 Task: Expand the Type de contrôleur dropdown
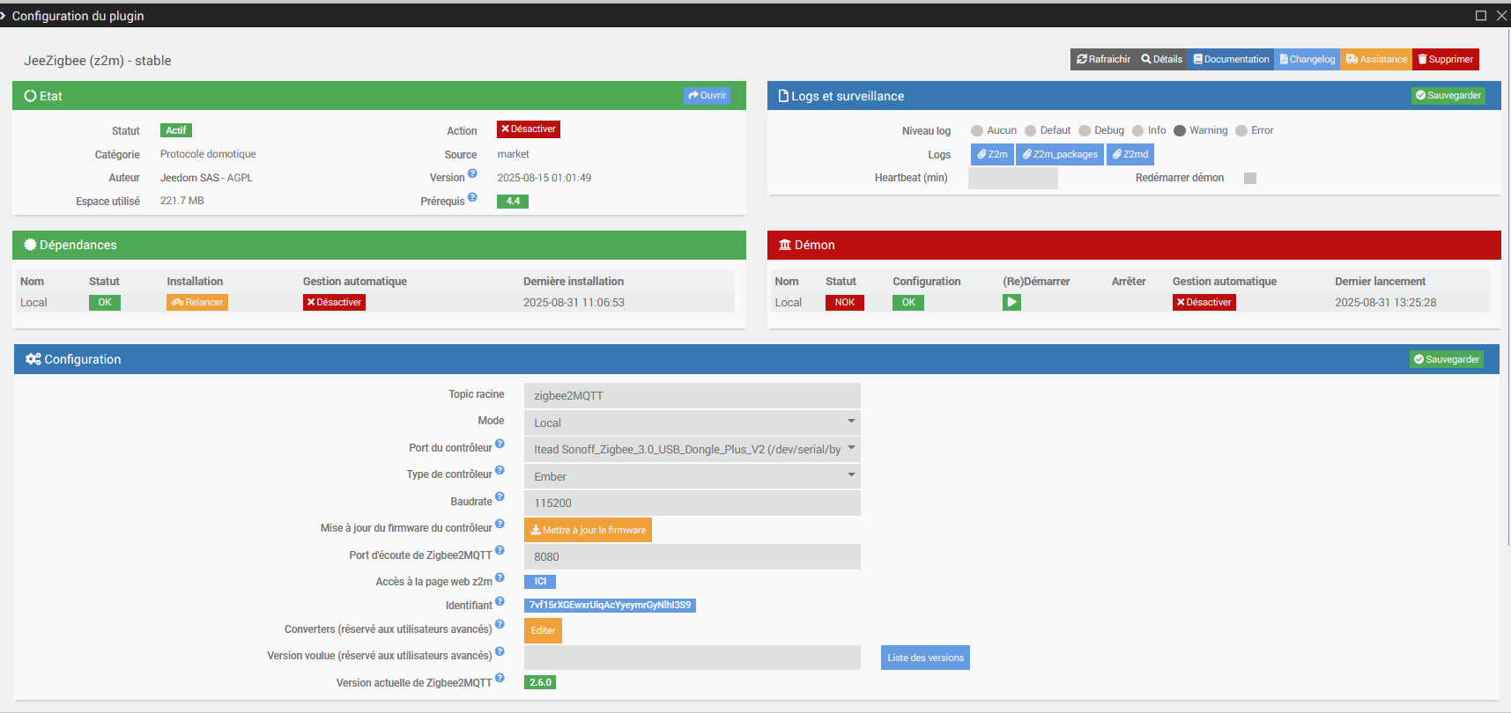693,476
